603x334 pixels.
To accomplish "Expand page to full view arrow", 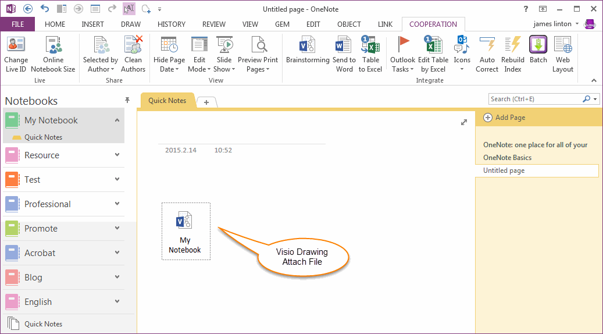I will [x=464, y=122].
